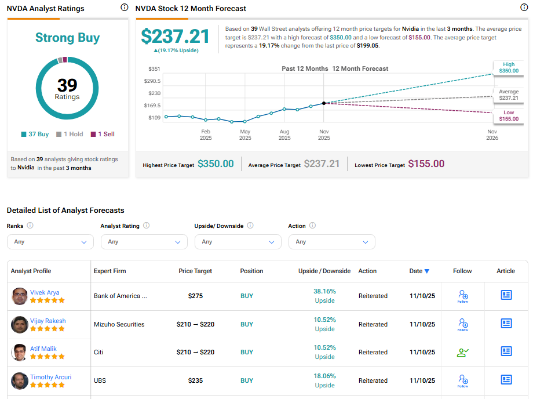
Task: Open article icon in Bank of America row
Action: [506, 295]
